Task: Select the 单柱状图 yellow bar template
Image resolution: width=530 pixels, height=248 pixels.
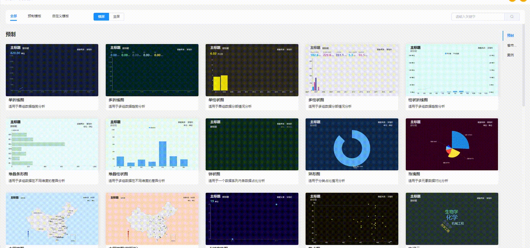Action: [x=252, y=70]
